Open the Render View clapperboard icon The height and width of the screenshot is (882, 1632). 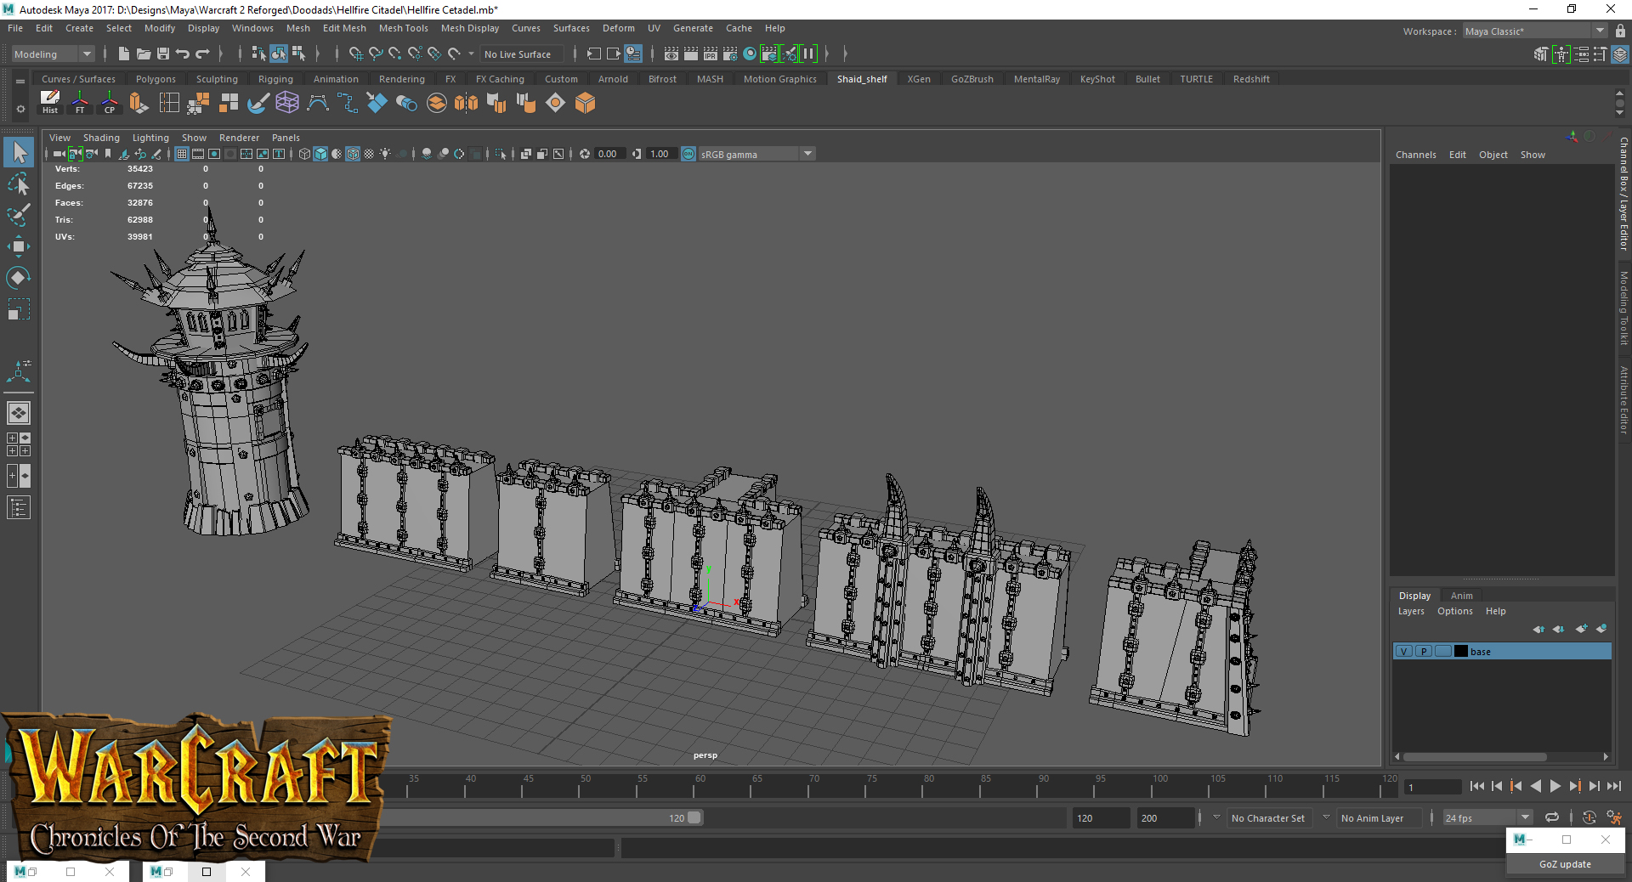click(x=671, y=54)
